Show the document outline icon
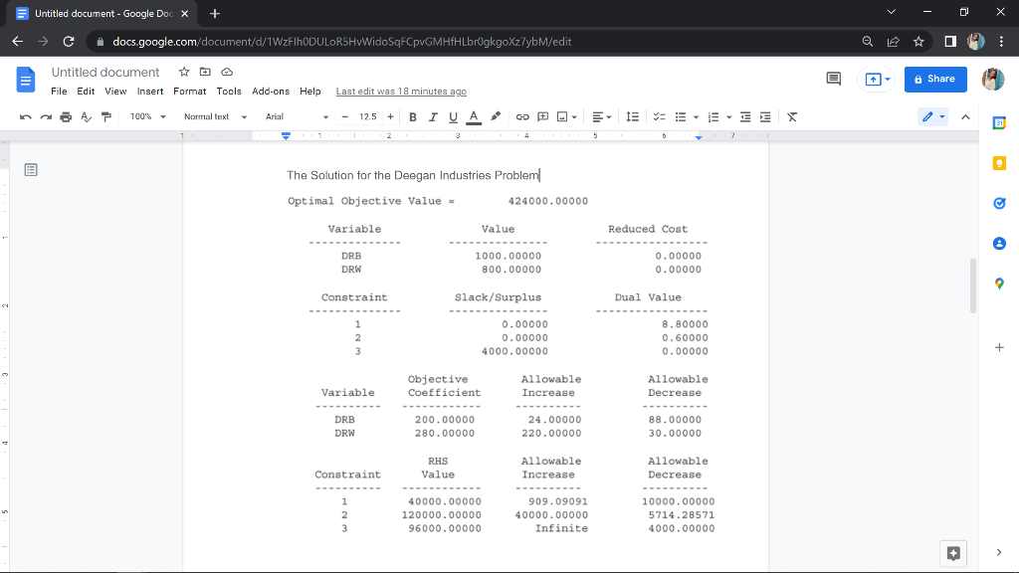Viewport: 1019px width, 573px height. 31,170
